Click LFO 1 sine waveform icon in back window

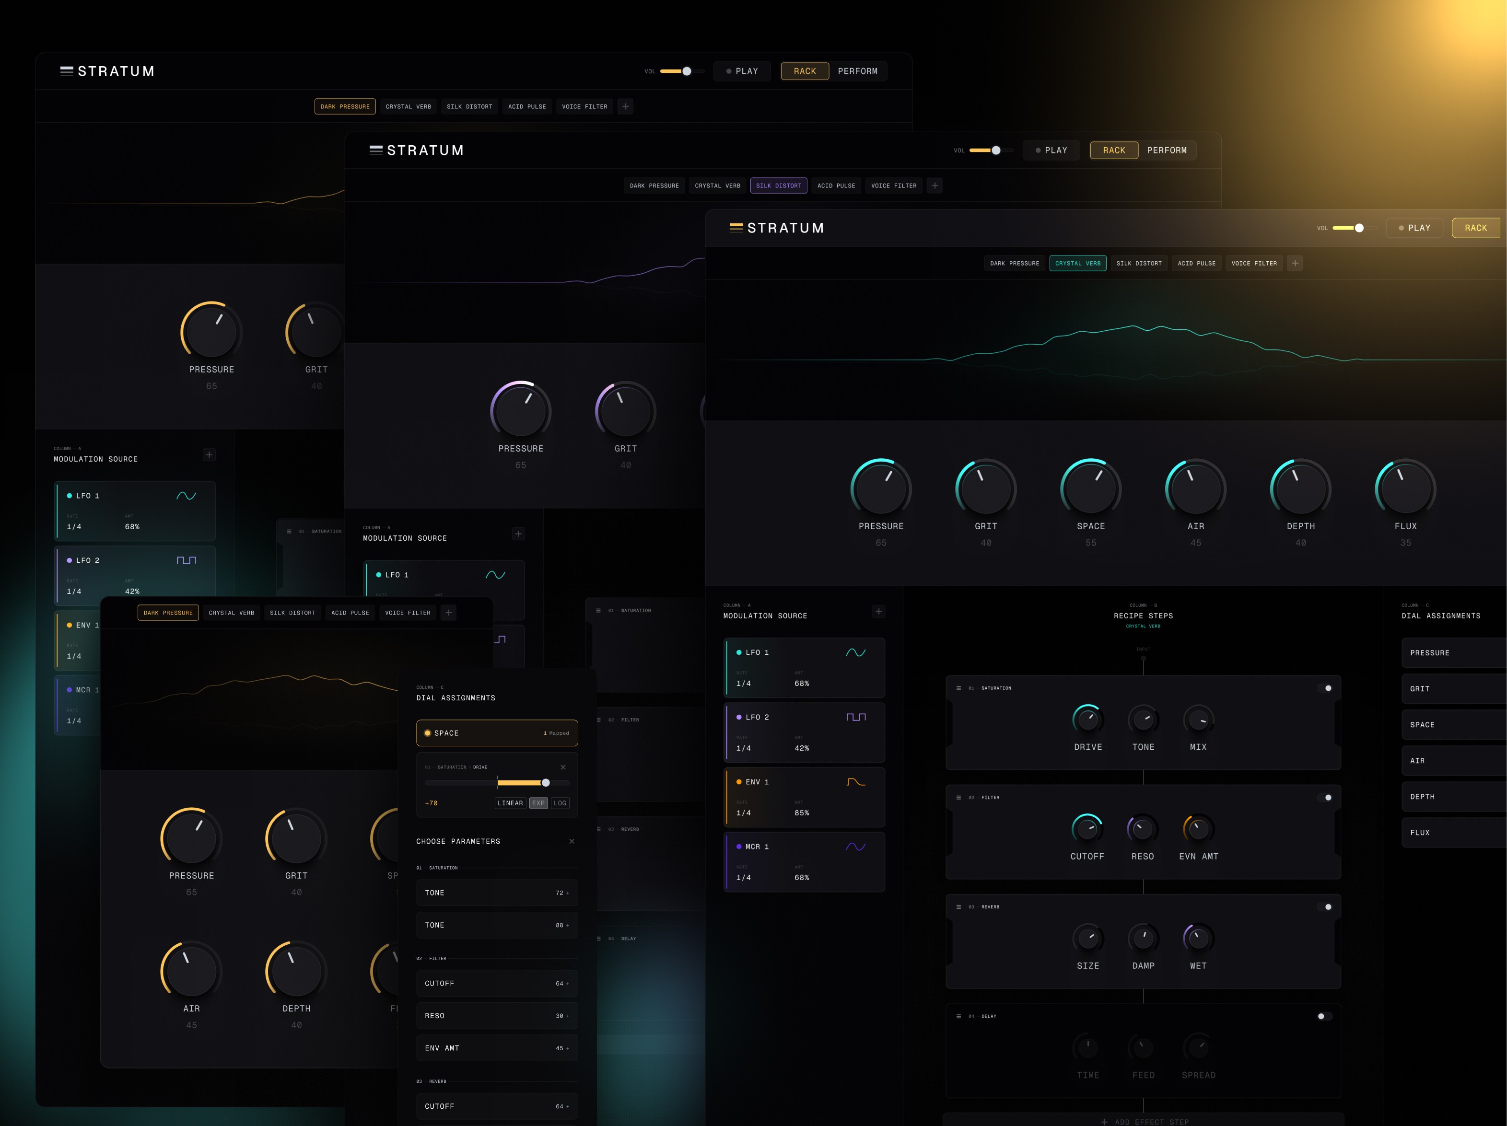pos(186,496)
